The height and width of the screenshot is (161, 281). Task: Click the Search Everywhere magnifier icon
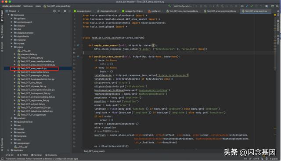(x=277, y=6)
